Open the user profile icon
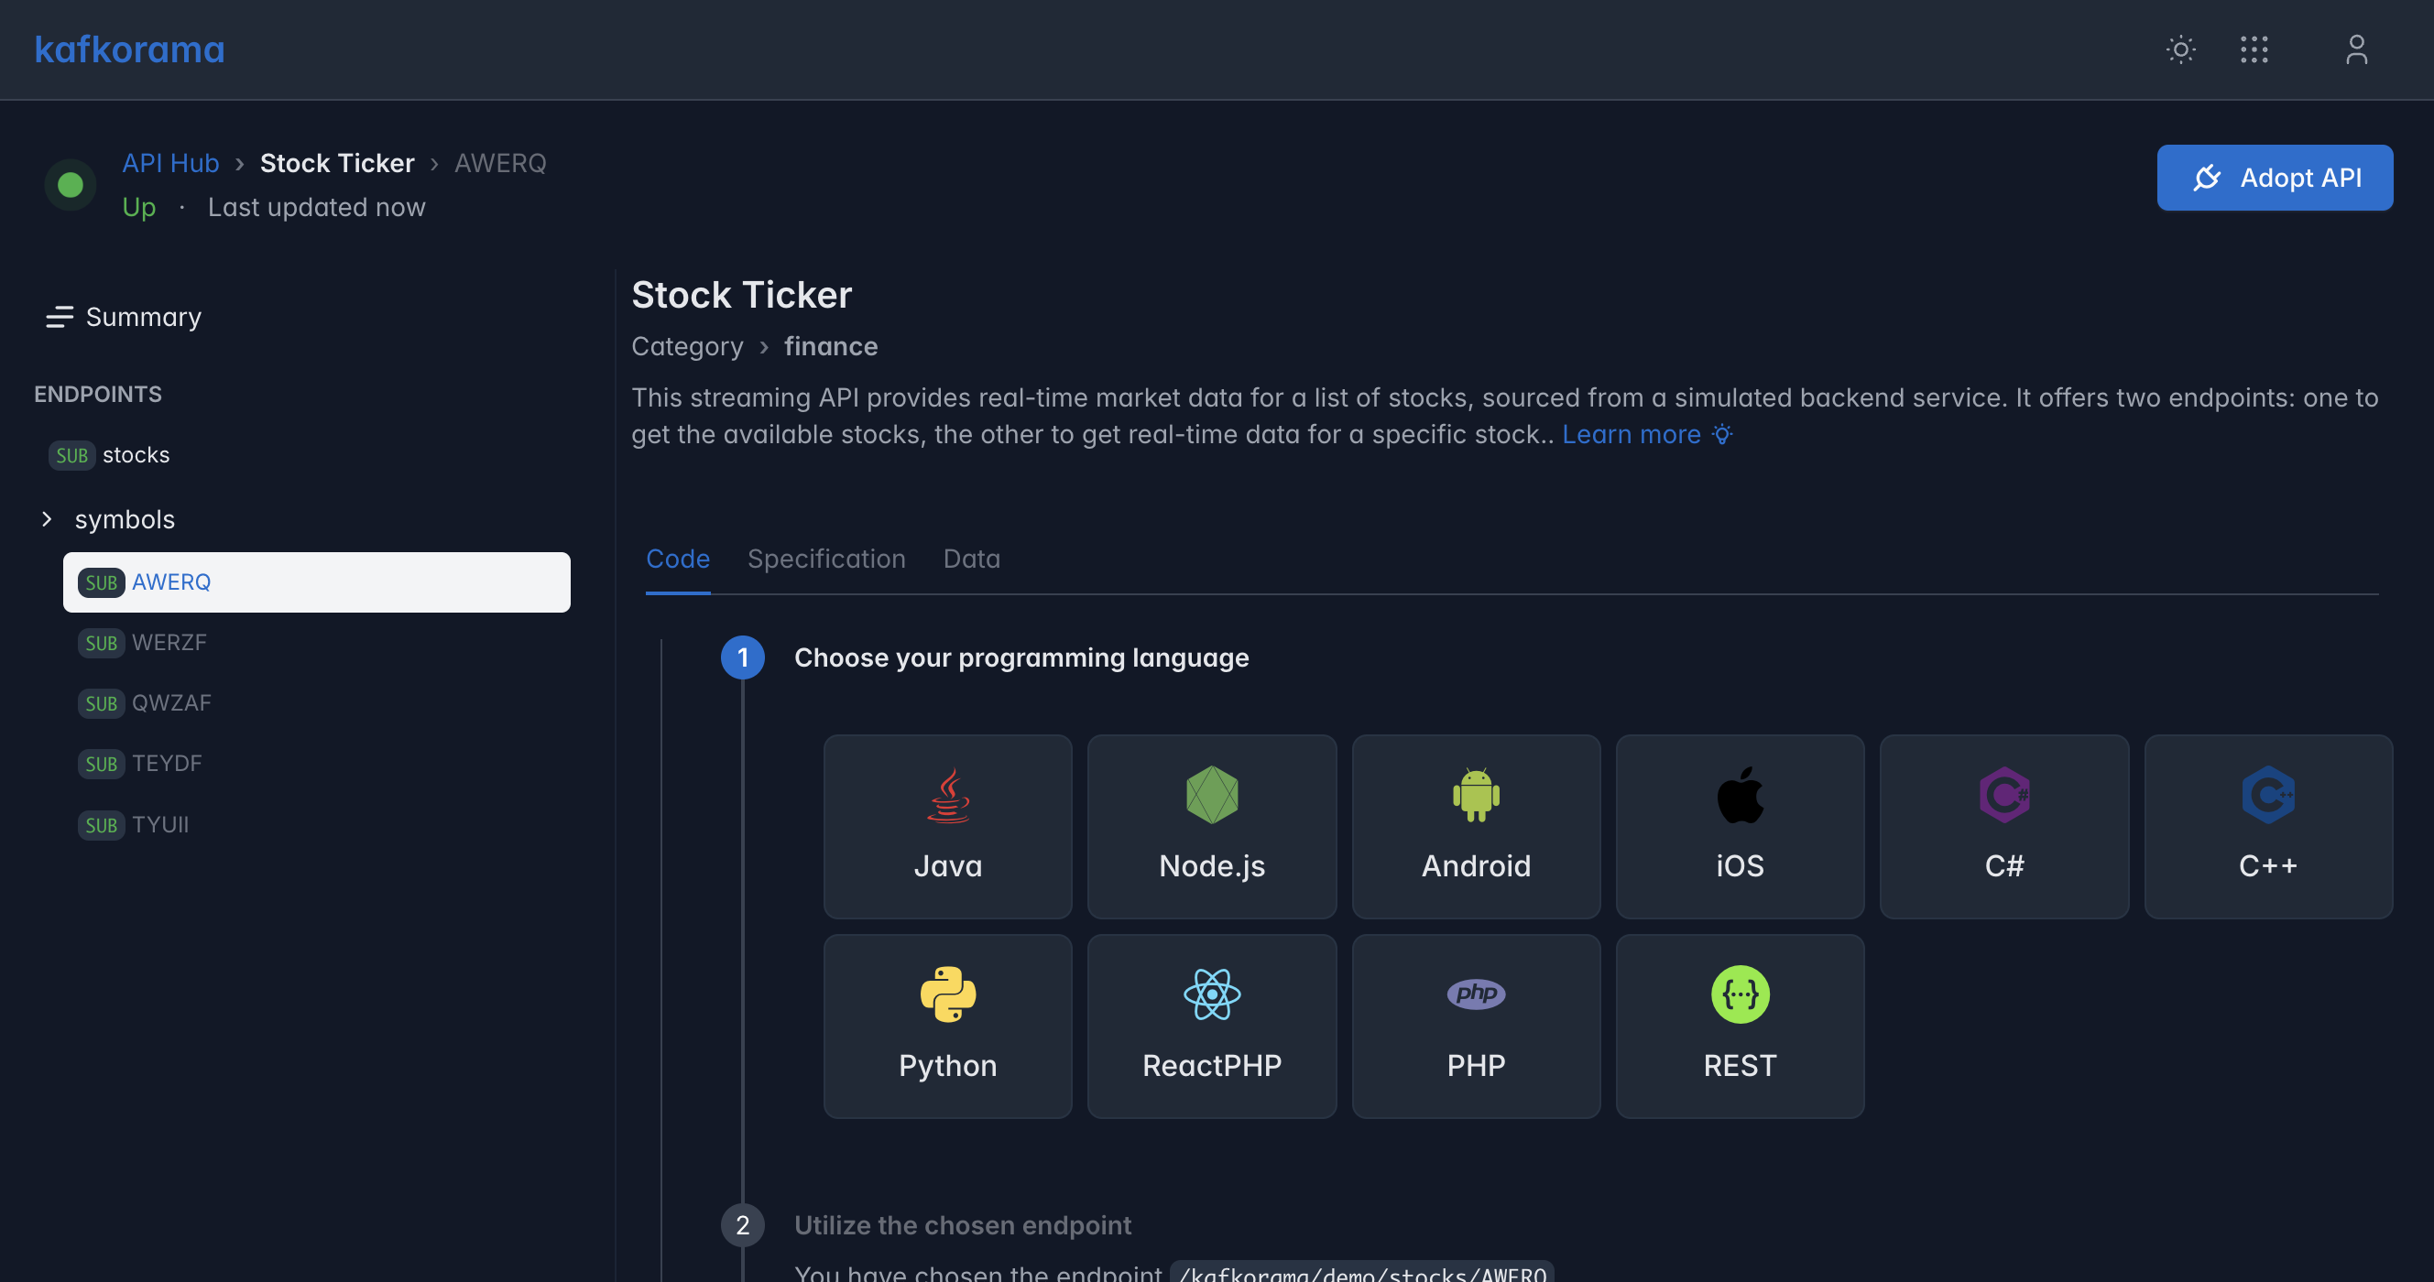 coord(2356,50)
